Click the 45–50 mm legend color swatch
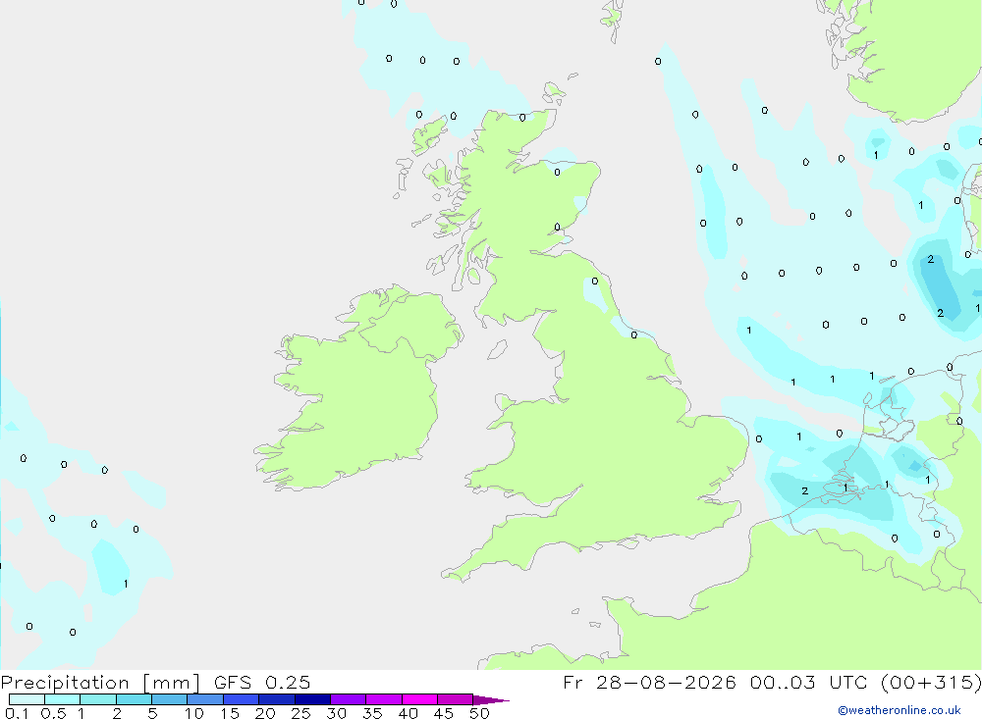The width and height of the screenshot is (982, 719). (456, 699)
